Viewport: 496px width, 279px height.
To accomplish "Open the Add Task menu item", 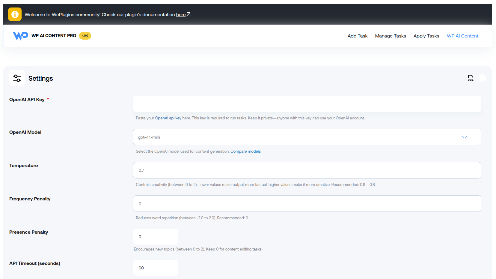I will click(357, 36).
